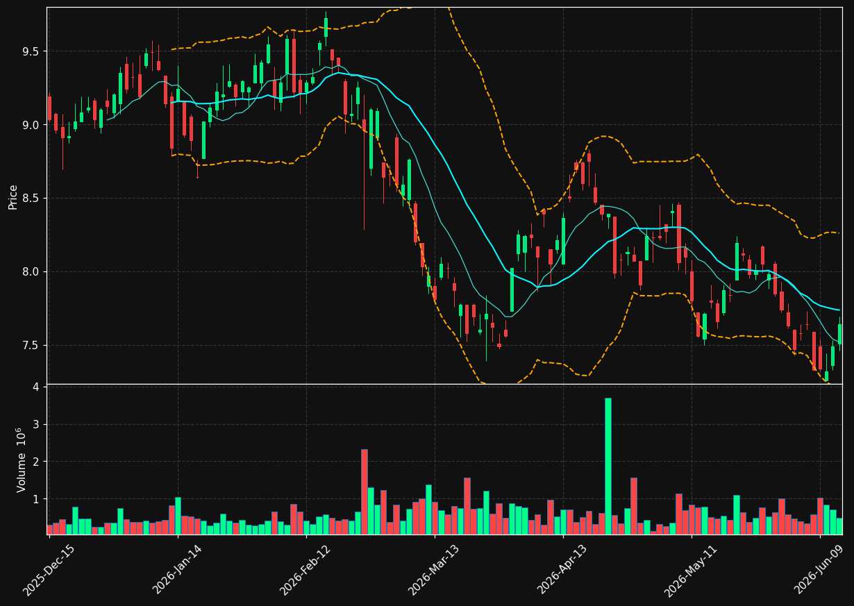854x606 pixels.
Task: Click the Price axis title
Action: point(13,196)
